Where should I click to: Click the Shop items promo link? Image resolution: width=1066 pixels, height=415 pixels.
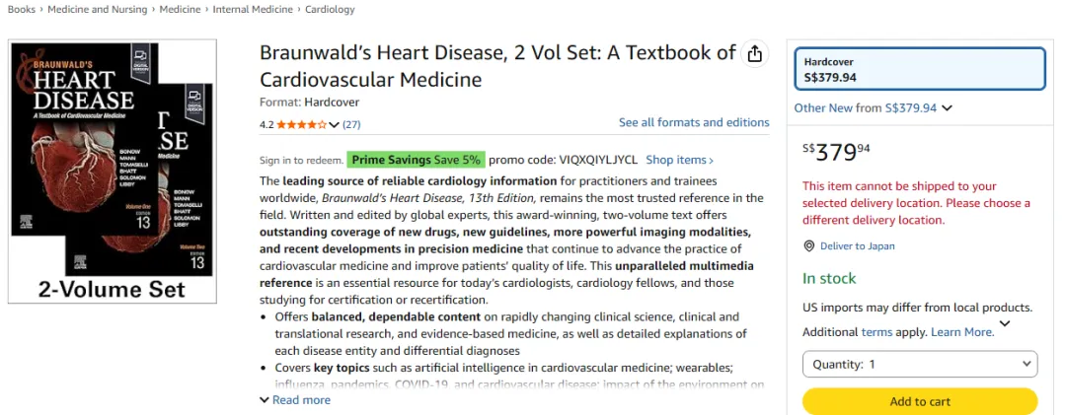679,161
